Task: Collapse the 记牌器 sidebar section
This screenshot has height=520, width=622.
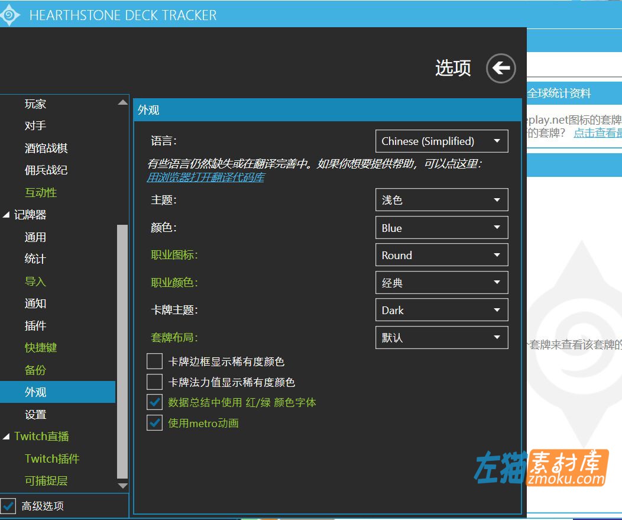Action: [6, 214]
